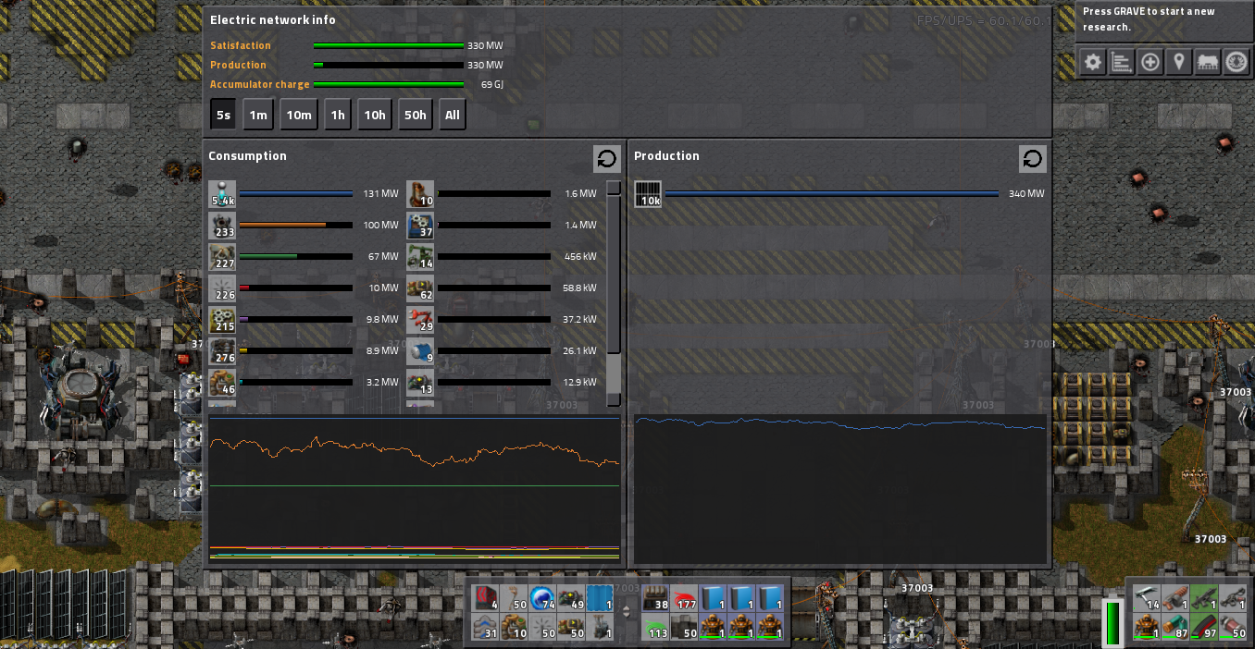The width and height of the screenshot is (1255, 649).
Task: Select the 10h time range tab
Action: coord(375,115)
